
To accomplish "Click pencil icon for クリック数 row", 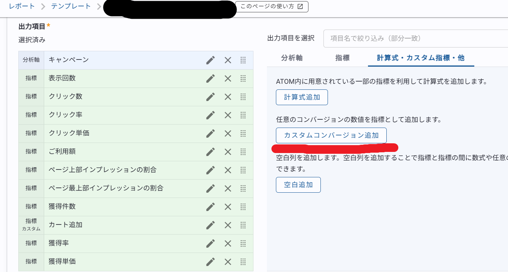I will (210, 97).
